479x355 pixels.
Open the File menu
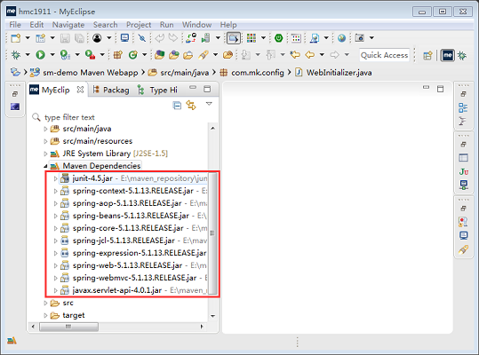15,25
